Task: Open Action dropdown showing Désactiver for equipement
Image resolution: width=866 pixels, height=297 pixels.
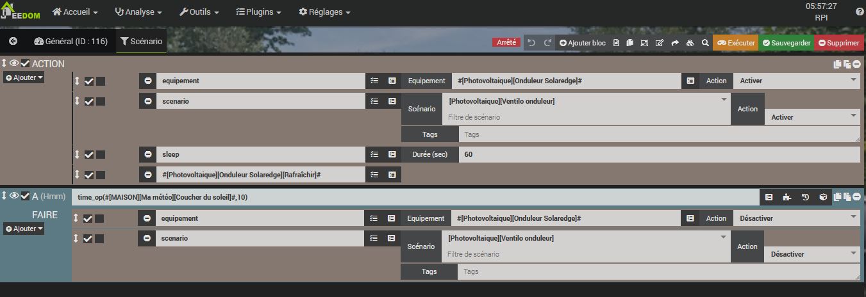Action: [797, 218]
